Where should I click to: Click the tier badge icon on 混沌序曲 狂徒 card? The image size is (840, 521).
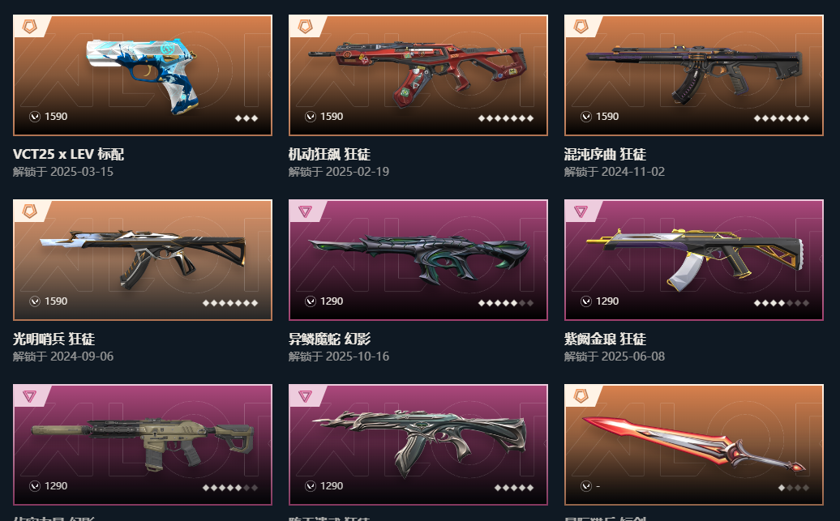click(581, 26)
